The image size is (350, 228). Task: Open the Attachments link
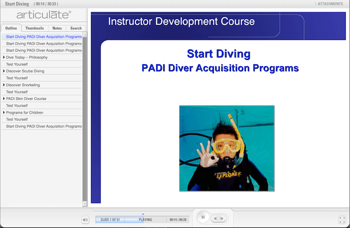[x=330, y=4]
